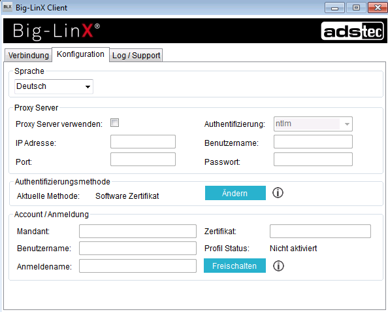The width and height of the screenshot is (388, 312).
Task: Click the proxy Passwort field
Action: pyautogui.click(x=313, y=160)
